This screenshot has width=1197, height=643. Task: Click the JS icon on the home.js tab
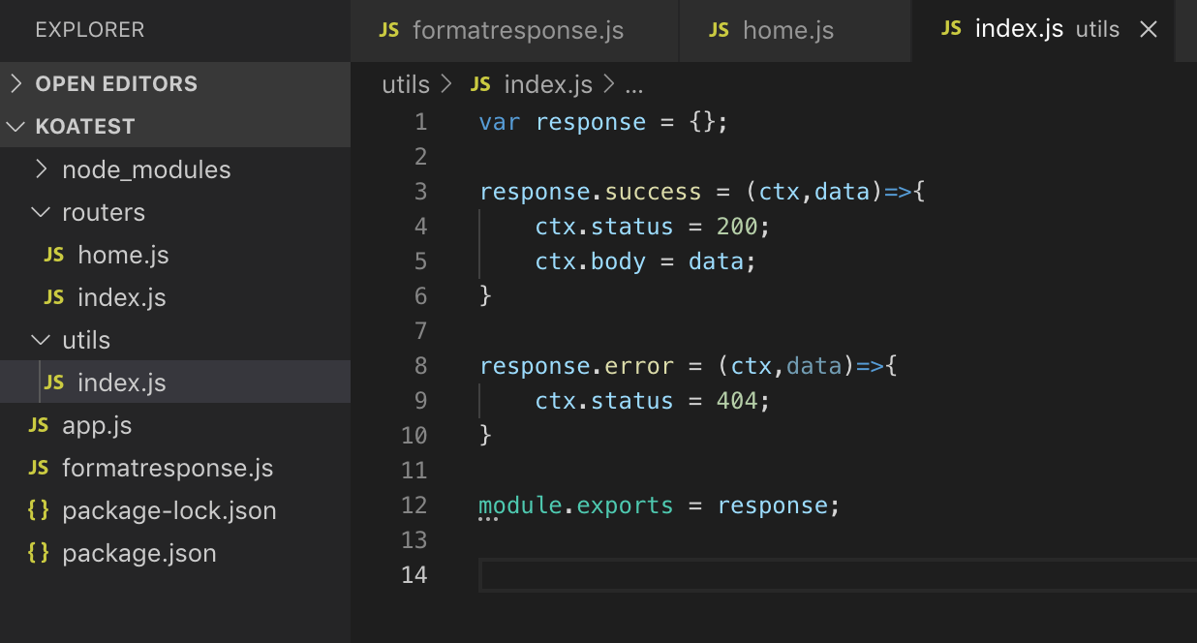pos(719,30)
